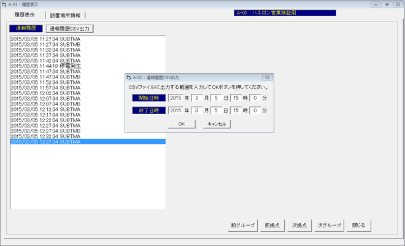Click the start date day field
Screen dimensions: 405x246
pos(216,98)
